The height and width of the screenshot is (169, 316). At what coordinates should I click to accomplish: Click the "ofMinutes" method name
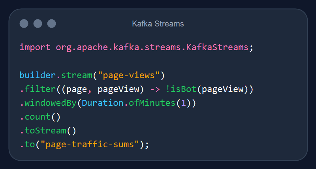(152, 103)
